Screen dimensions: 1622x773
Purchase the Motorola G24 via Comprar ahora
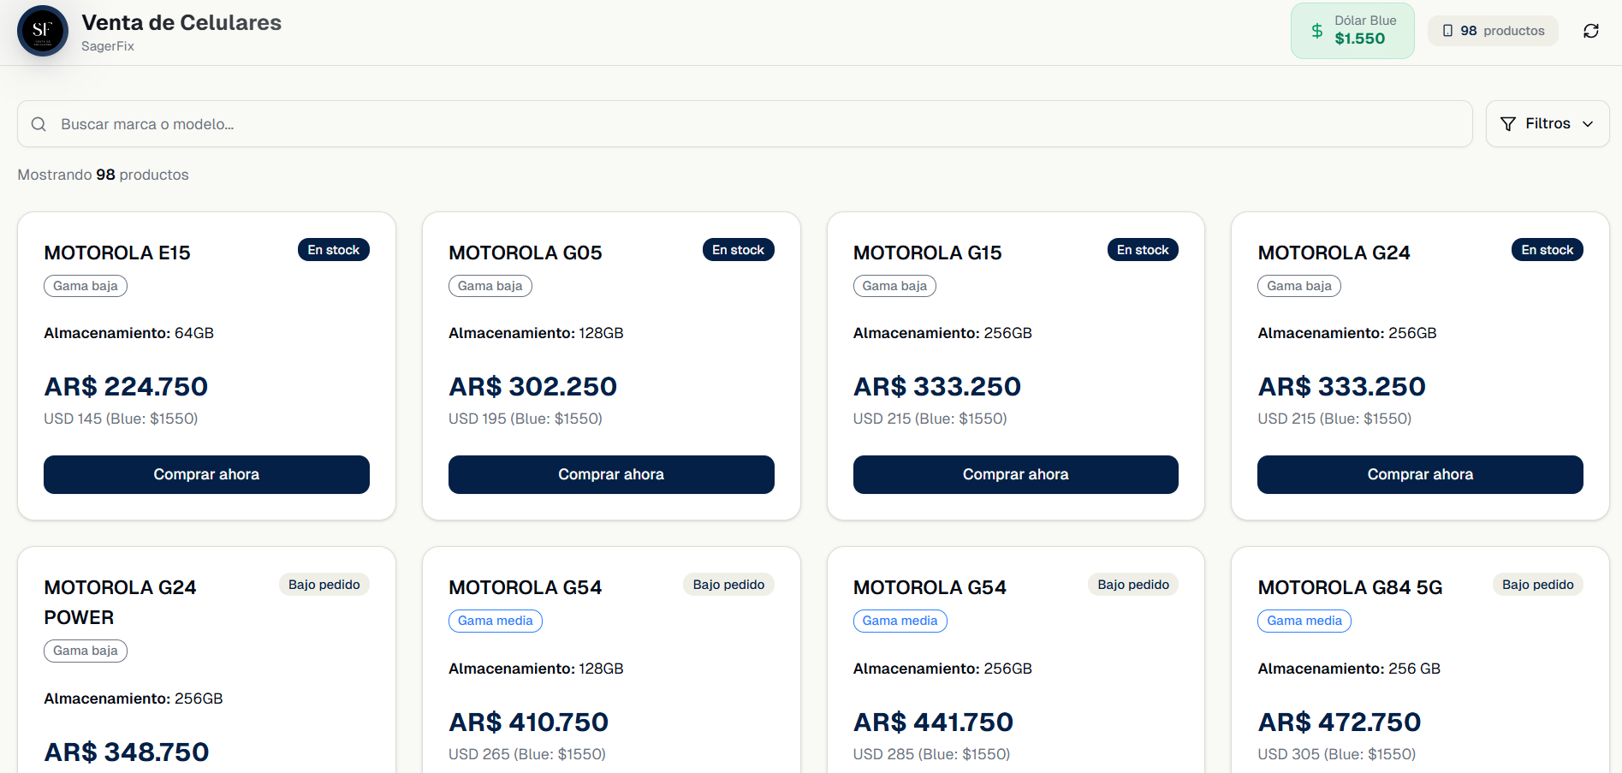(x=1420, y=474)
